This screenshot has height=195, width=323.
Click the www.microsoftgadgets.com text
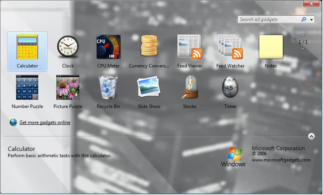click(281, 160)
